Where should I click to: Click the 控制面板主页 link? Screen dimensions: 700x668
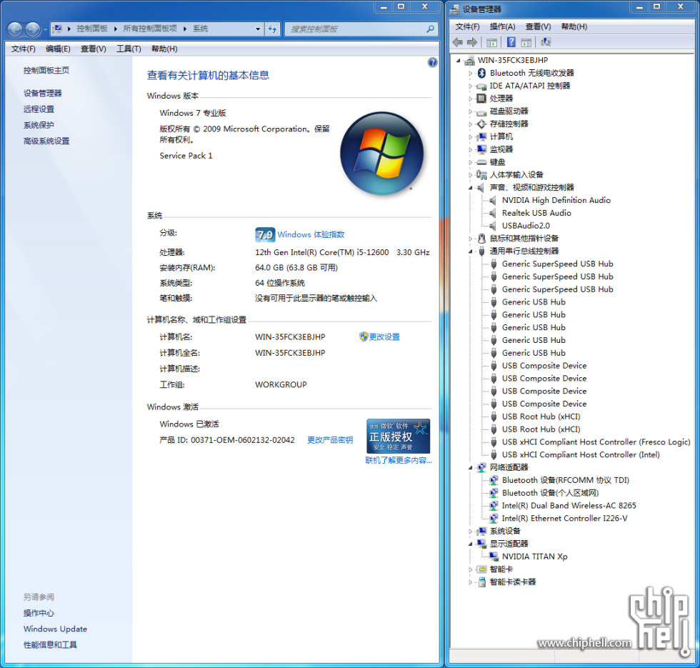click(46, 71)
